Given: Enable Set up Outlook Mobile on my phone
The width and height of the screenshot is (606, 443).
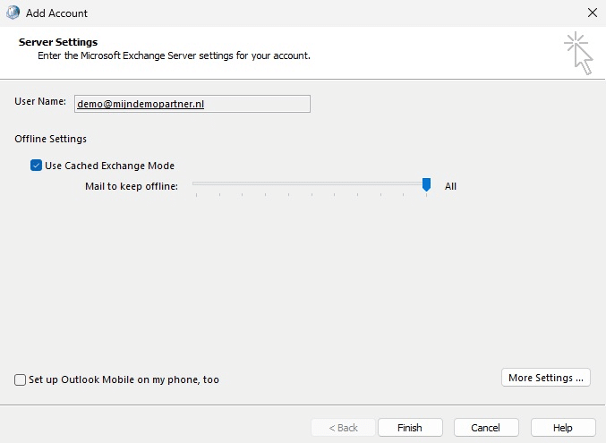Looking at the screenshot, I should 20,379.
